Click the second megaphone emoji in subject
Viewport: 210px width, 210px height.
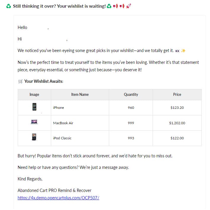point(122,6)
